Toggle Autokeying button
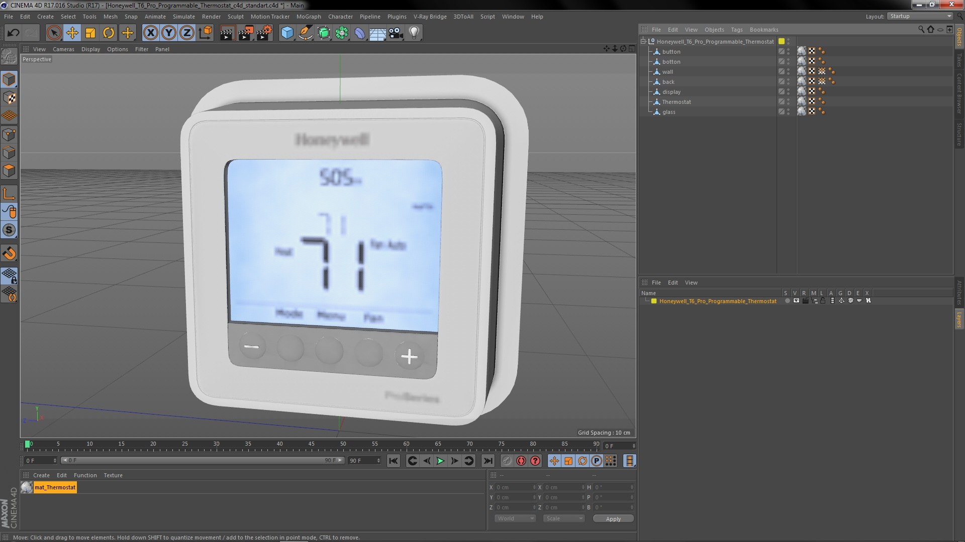The image size is (965, 542). pyautogui.click(x=521, y=461)
